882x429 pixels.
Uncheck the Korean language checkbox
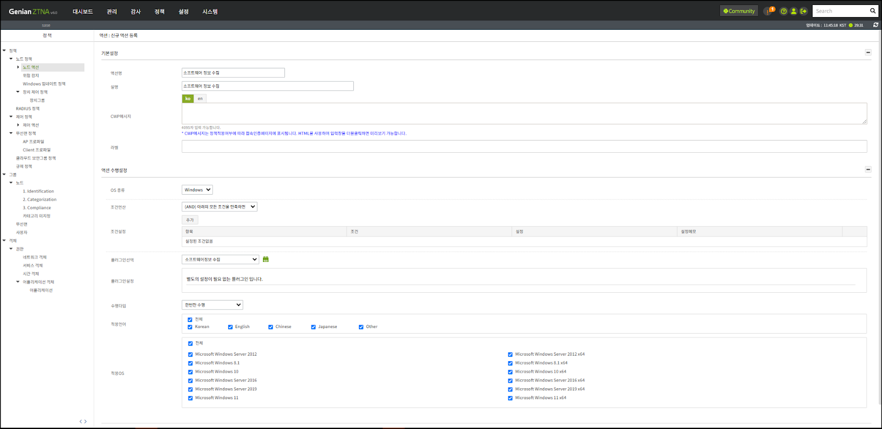click(x=190, y=327)
